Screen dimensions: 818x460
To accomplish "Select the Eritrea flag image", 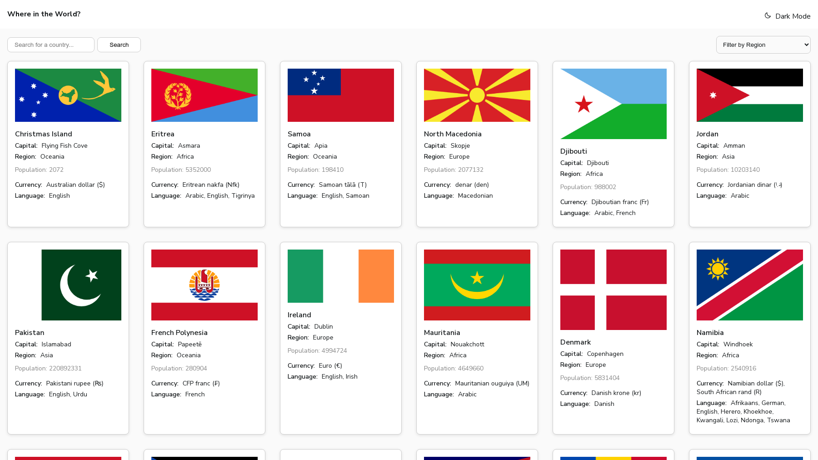I will coord(204,95).
